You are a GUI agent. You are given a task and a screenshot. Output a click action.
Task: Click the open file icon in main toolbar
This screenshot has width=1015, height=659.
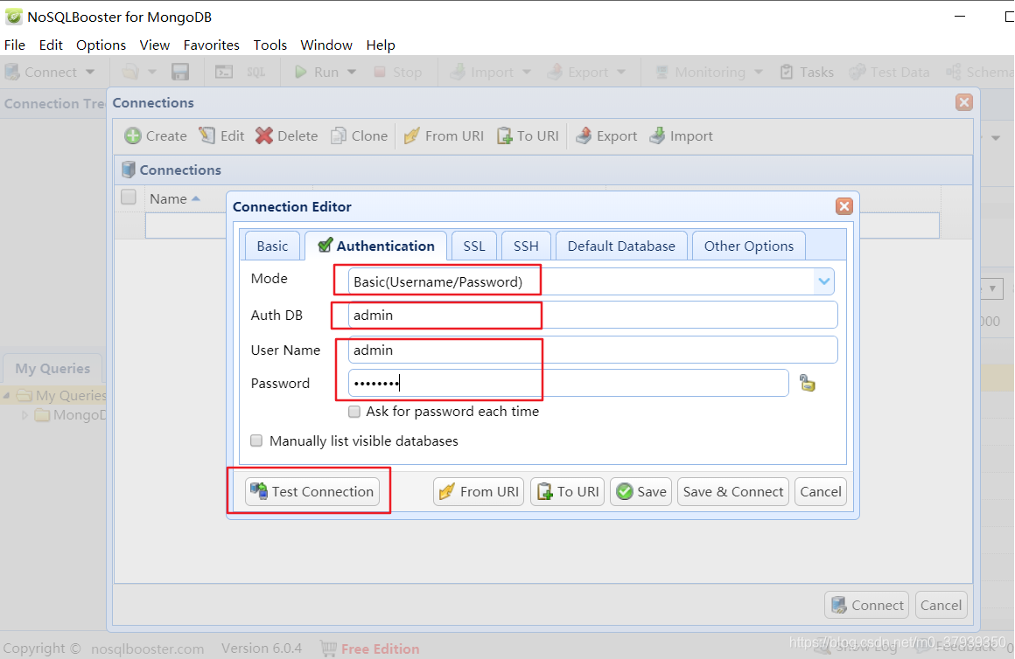coord(130,72)
